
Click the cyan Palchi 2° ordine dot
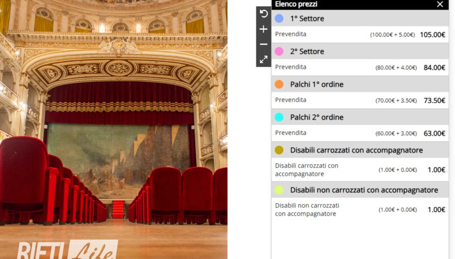tap(279, 117)
